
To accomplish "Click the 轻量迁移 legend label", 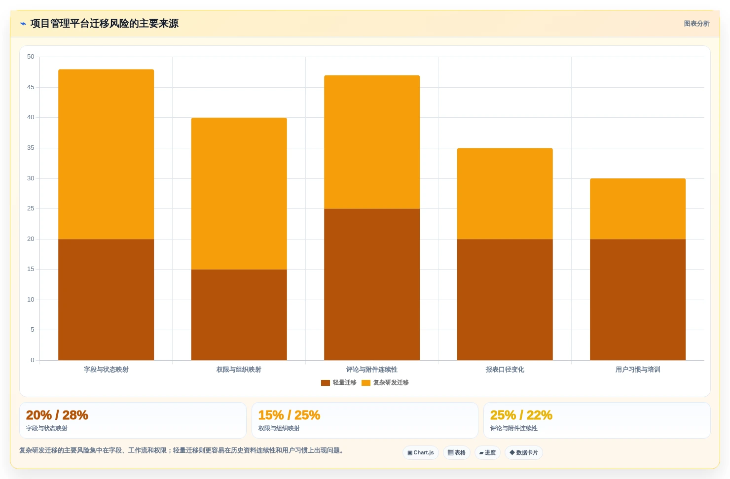I will 344,383.
